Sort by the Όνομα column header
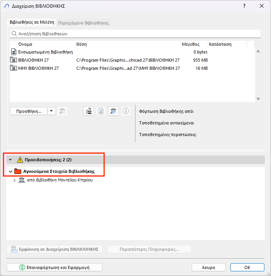 tap(46, 44)
